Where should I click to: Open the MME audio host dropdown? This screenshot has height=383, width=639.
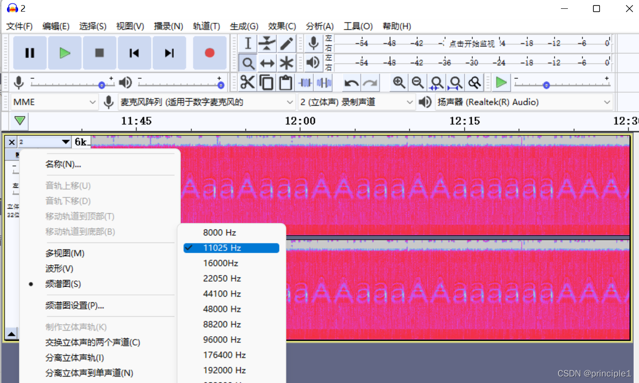(55, 102)
